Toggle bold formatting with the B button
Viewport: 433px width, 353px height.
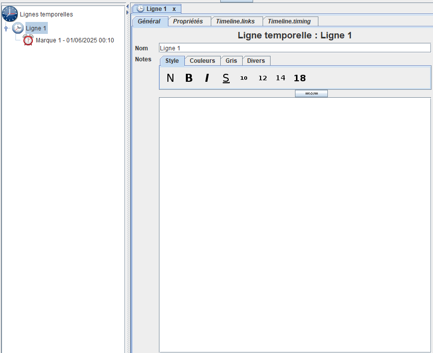point(189,78)
